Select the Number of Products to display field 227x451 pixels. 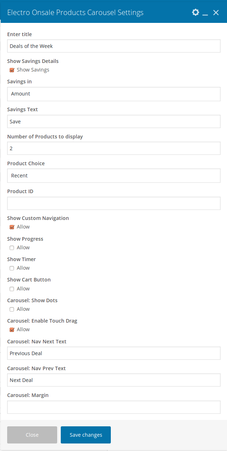(114, 148)
